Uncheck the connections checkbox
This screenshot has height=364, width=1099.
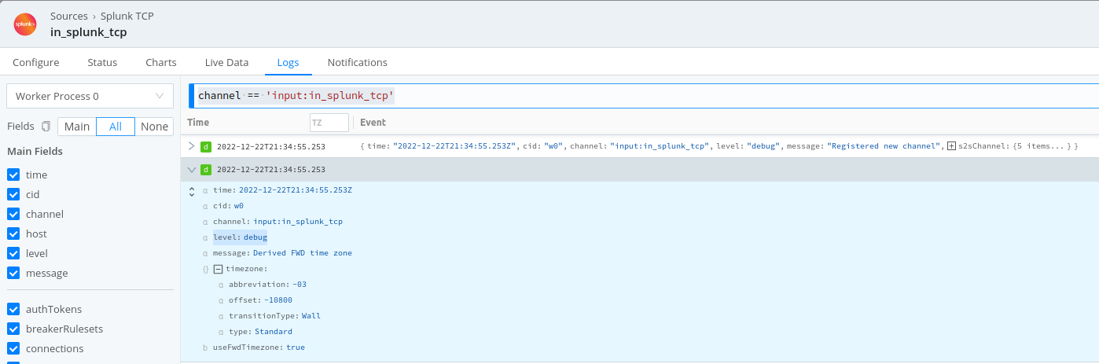[x=13, y=348]
